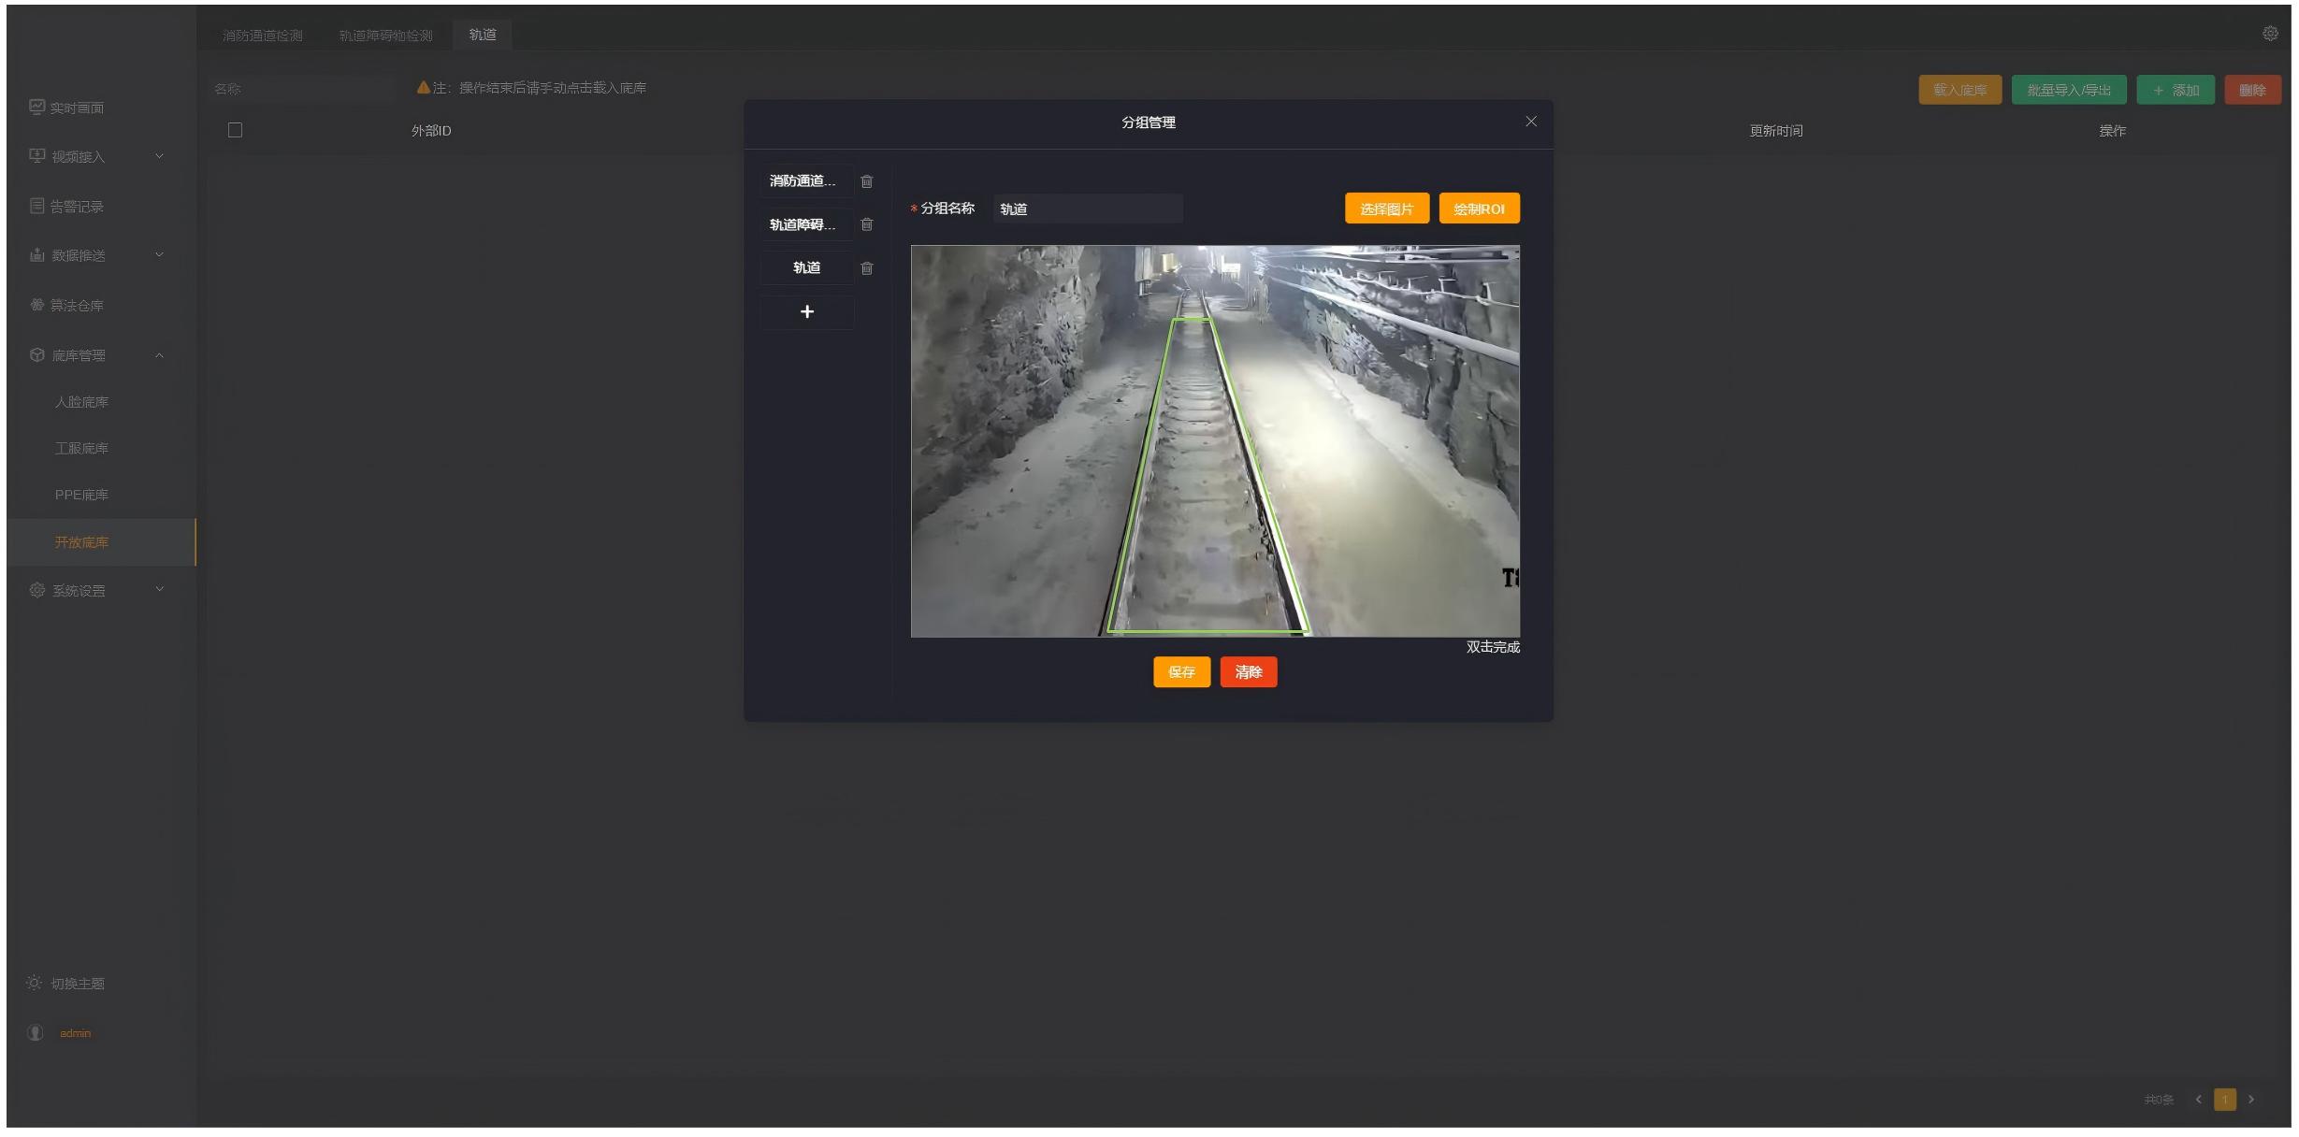Focus the 名称 search field
Image resolution: width=2299 pixels, height=1137 pixels.
click(x=304, y=89)
